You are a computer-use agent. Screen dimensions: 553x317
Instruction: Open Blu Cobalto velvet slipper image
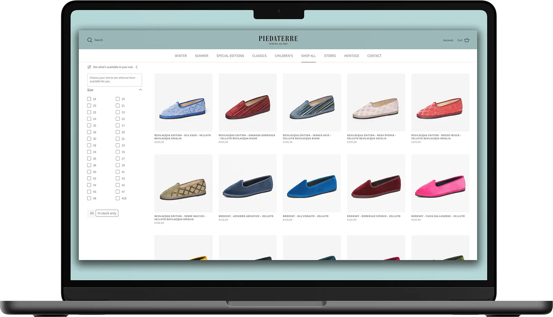[312, 183]
